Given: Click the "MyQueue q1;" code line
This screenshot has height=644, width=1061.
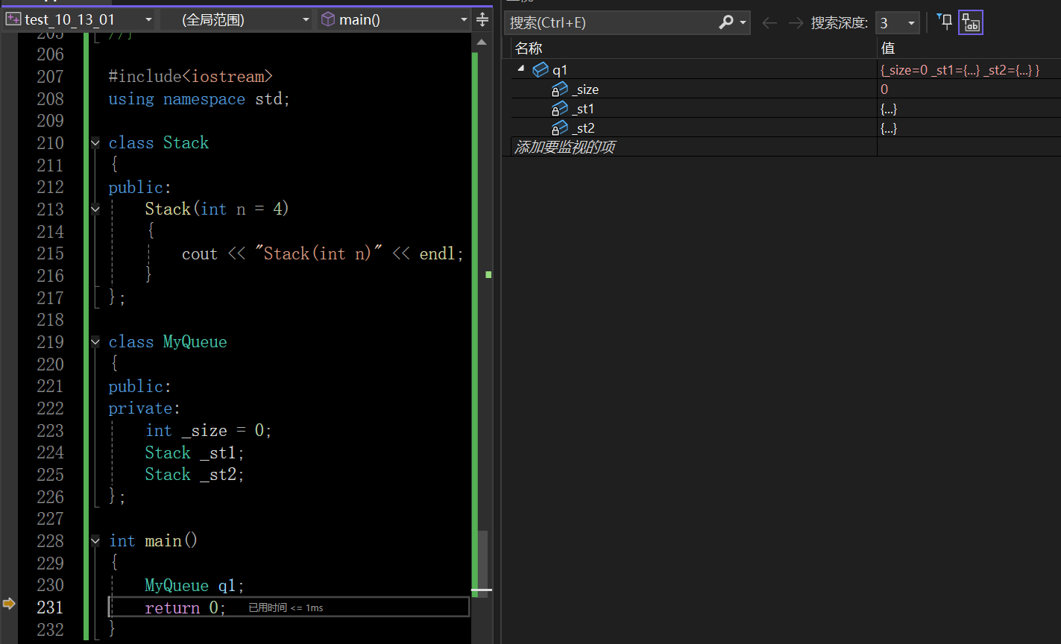Looking at the screenshot, I should coord(195,586).
